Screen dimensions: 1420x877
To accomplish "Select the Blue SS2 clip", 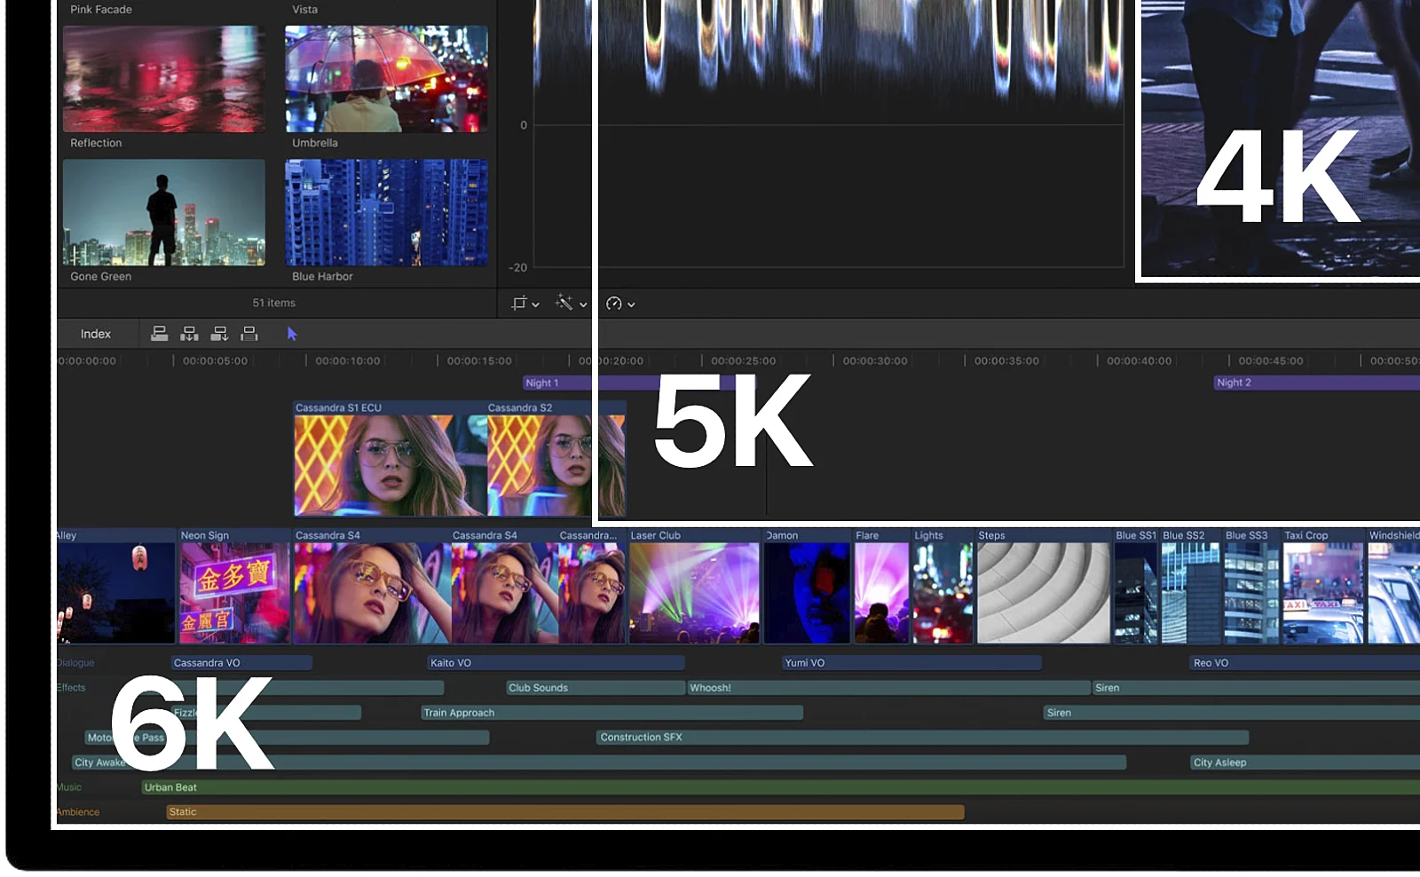I will click(1191, 586).
